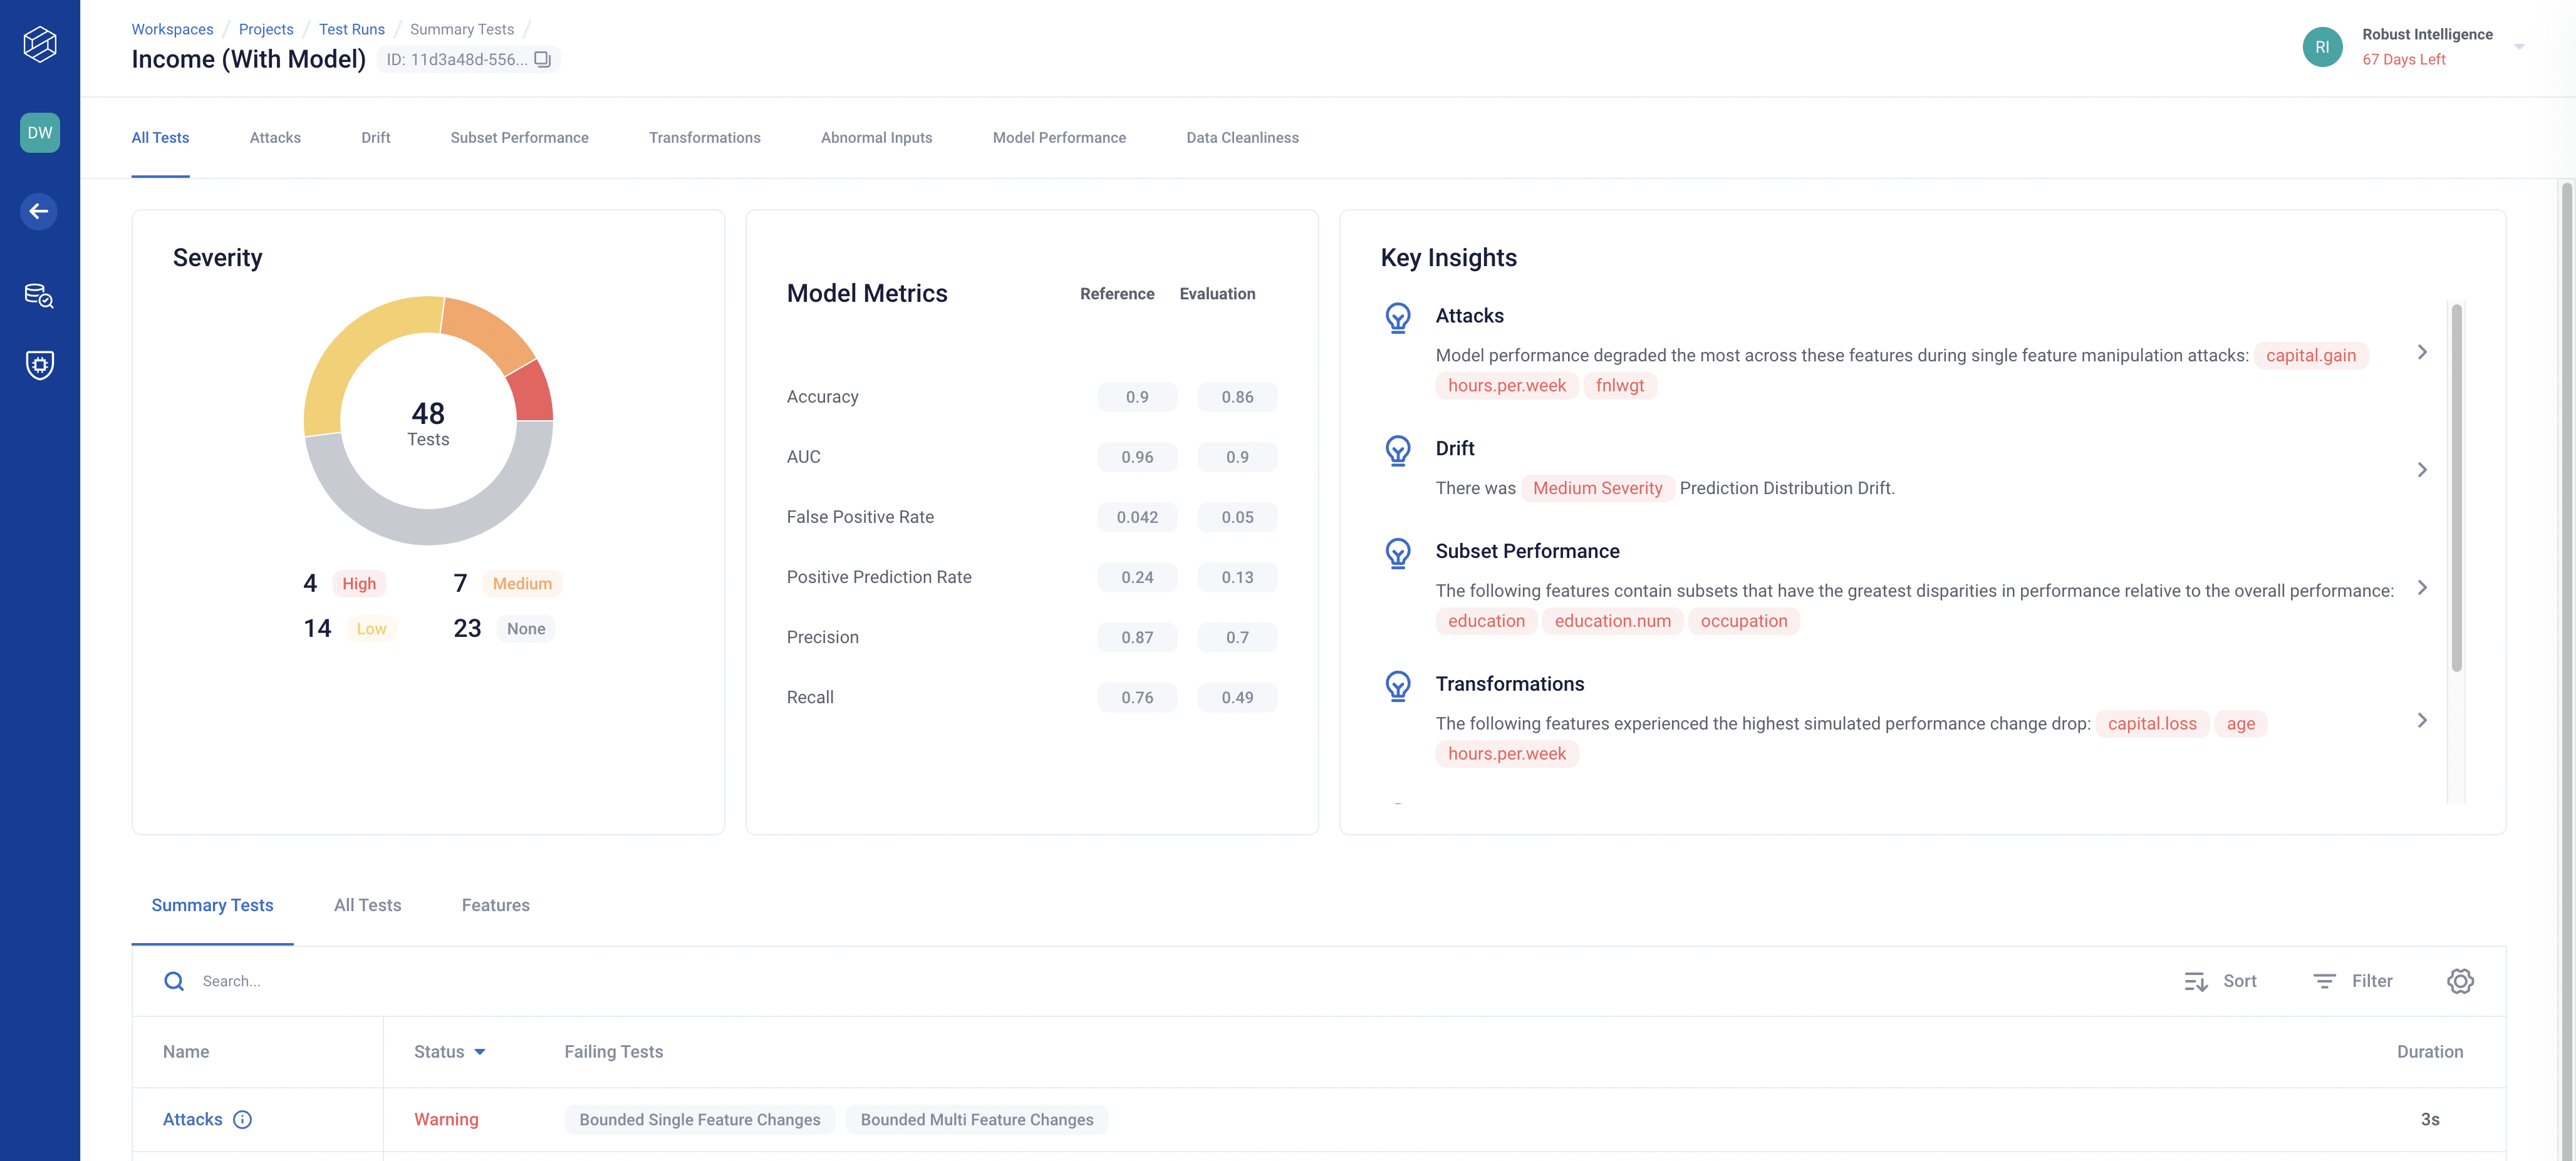Screen dimensions: 2576x1161
Task: Open table settings gear icon
Action: tap(2460, 981)
